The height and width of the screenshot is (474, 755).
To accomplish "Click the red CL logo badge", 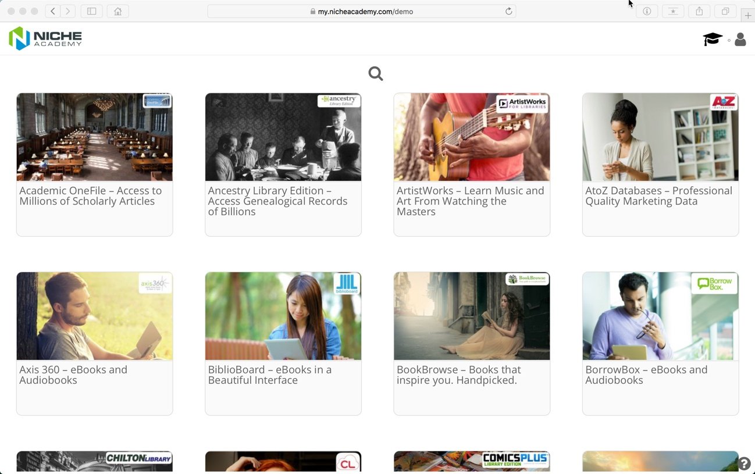I will 348,462.
